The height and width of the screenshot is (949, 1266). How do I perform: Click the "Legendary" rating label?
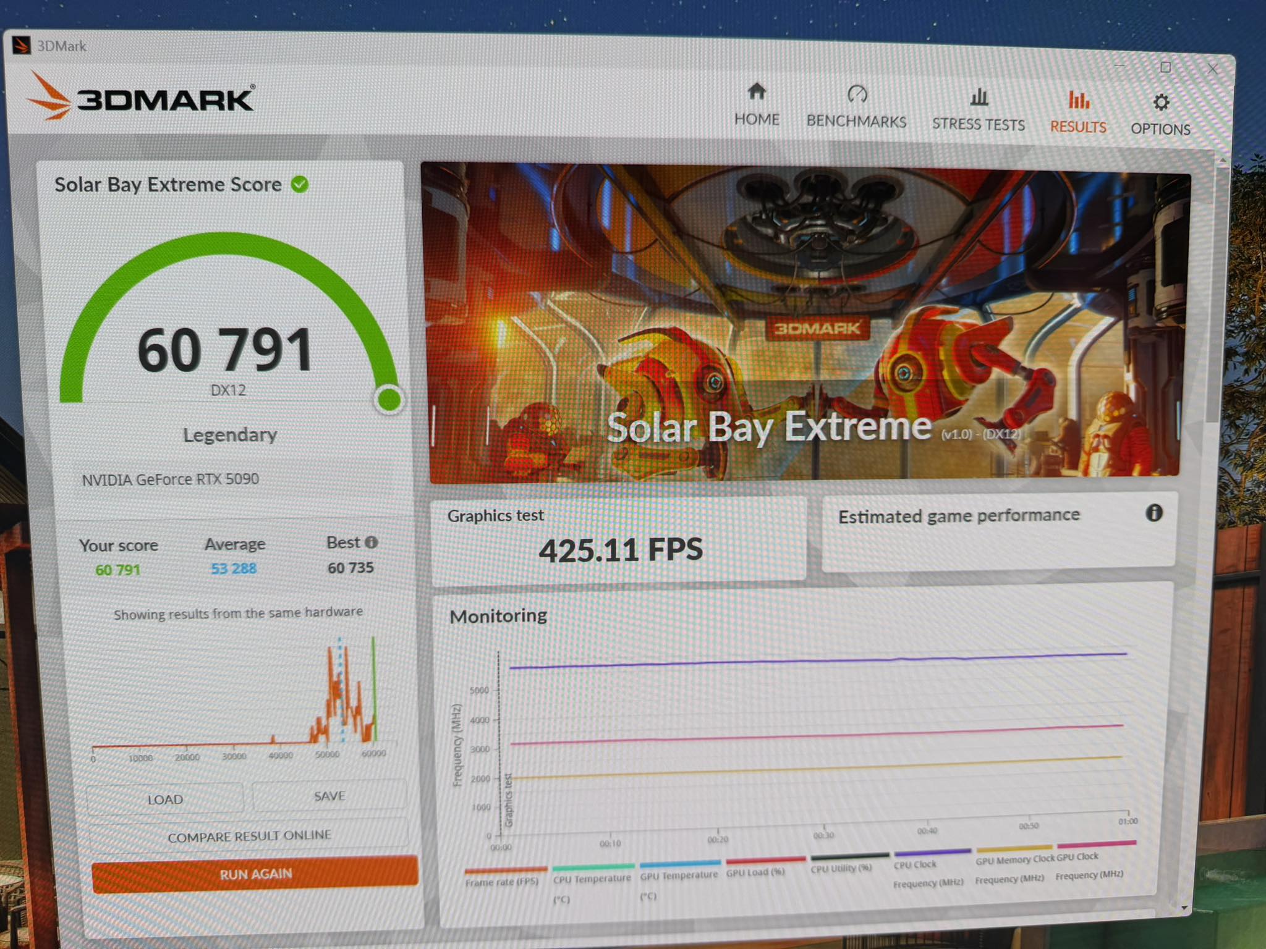pos(230,435)
